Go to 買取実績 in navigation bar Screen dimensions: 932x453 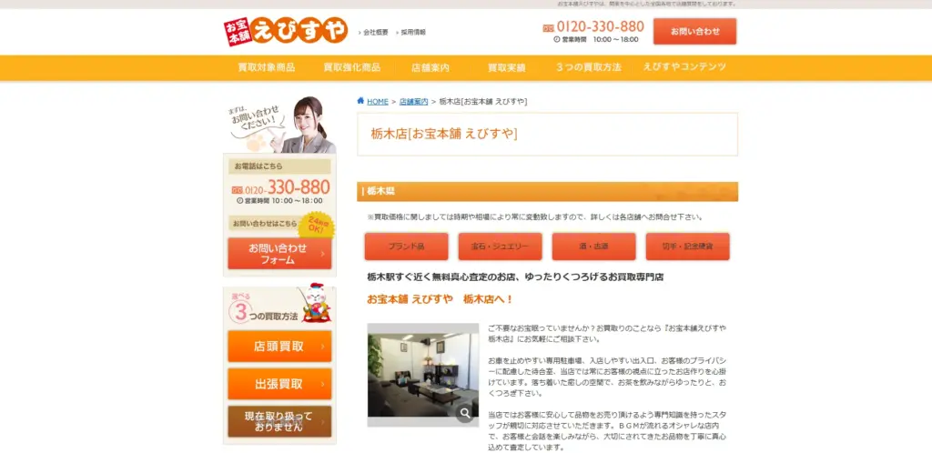point(506,68)
